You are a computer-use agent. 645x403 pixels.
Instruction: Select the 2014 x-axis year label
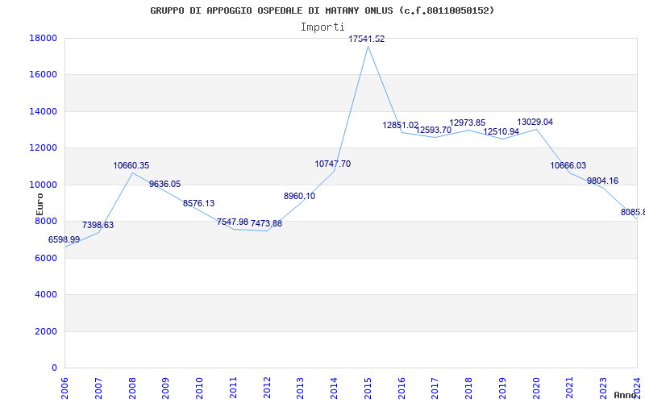(x=334, y=388)
